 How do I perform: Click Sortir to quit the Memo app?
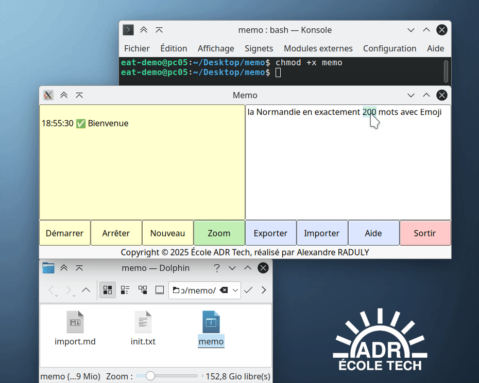(425, 233)
